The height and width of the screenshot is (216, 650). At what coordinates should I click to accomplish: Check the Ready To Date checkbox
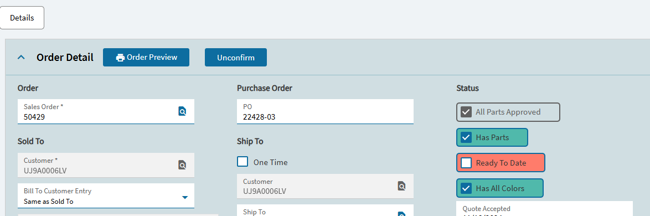pos(466,162)
